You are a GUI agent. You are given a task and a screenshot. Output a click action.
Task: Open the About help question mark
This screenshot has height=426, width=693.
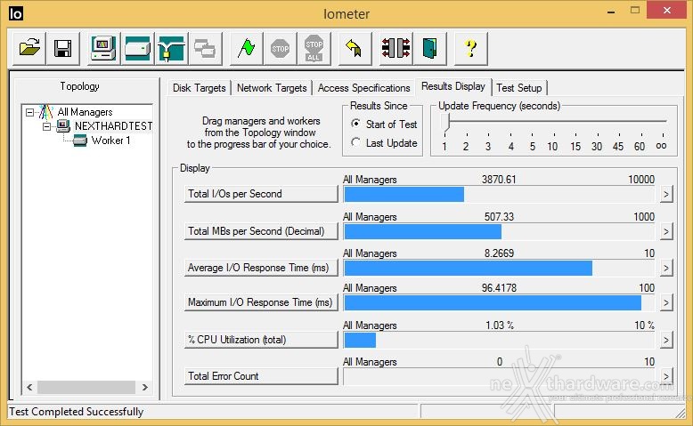coord(471,48)
